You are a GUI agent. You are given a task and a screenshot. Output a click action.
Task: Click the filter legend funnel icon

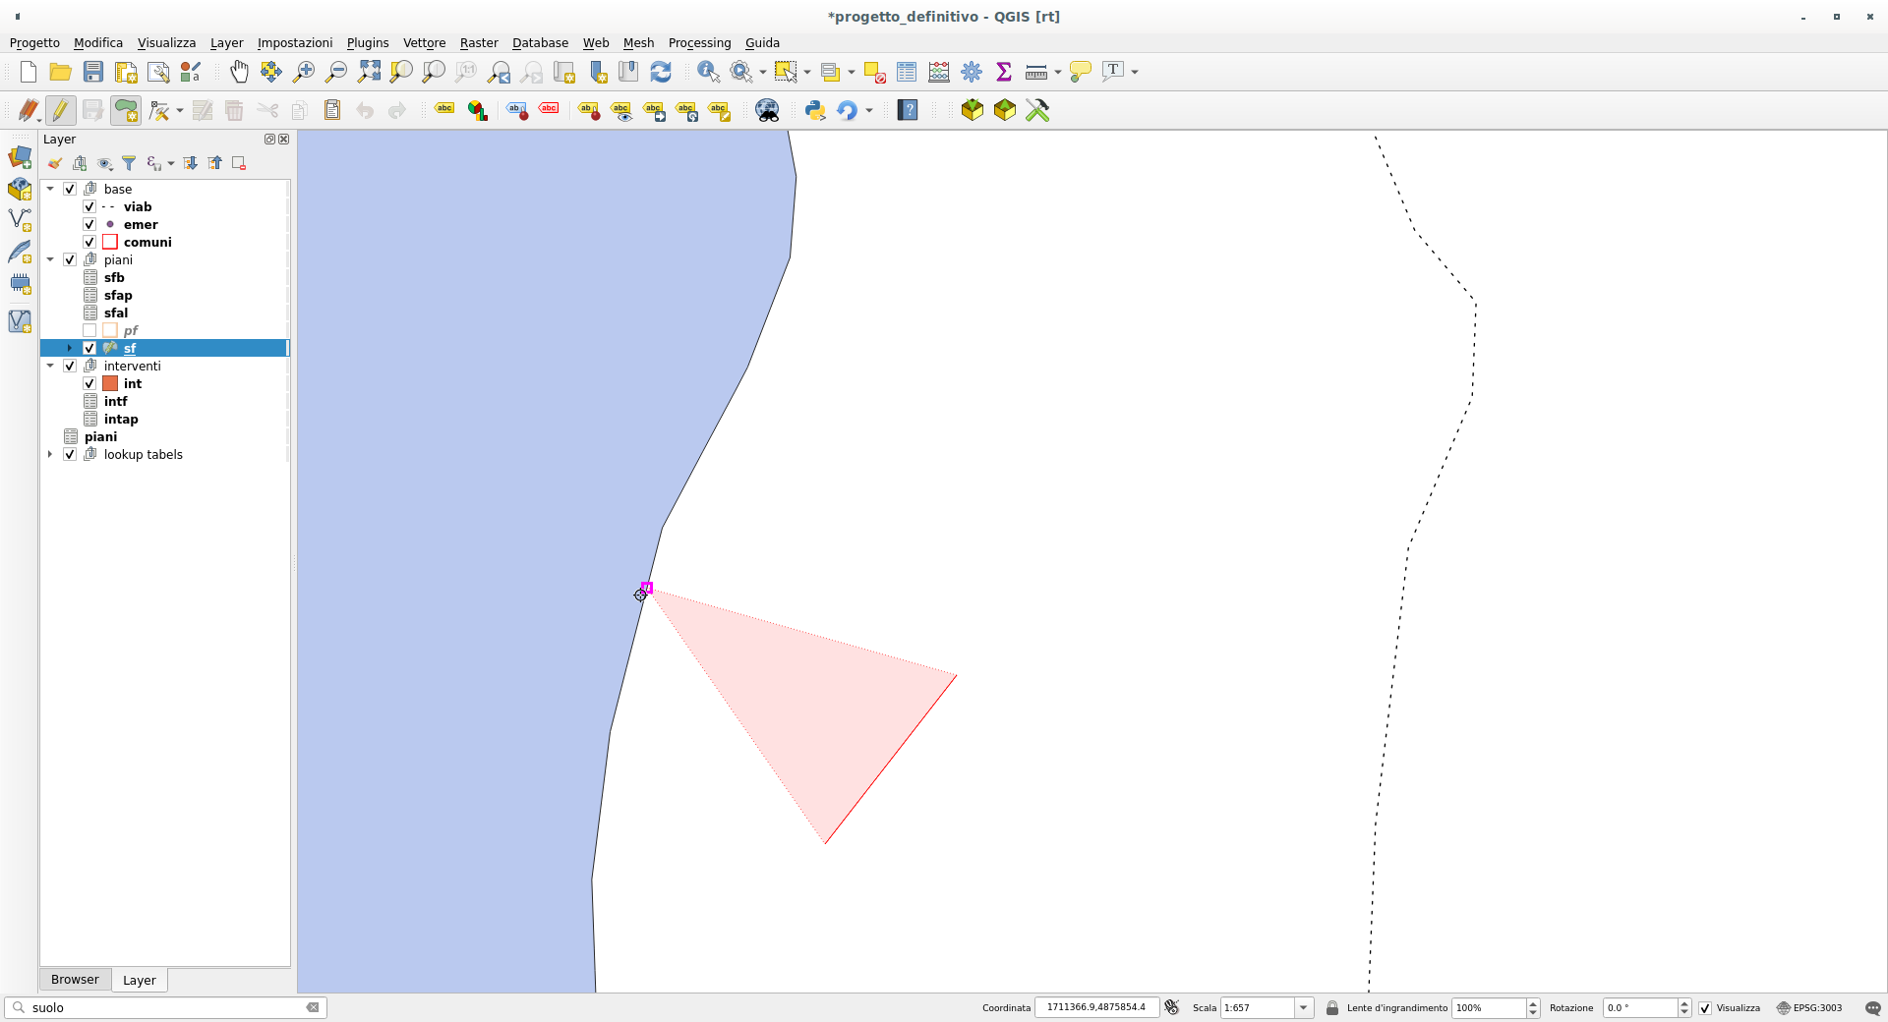129,163
